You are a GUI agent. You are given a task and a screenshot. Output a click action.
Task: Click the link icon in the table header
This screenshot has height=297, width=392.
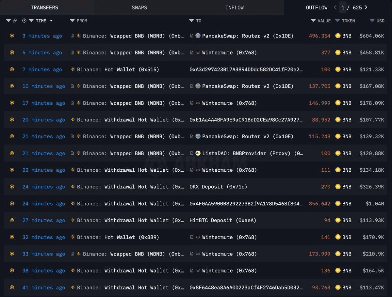15,21
